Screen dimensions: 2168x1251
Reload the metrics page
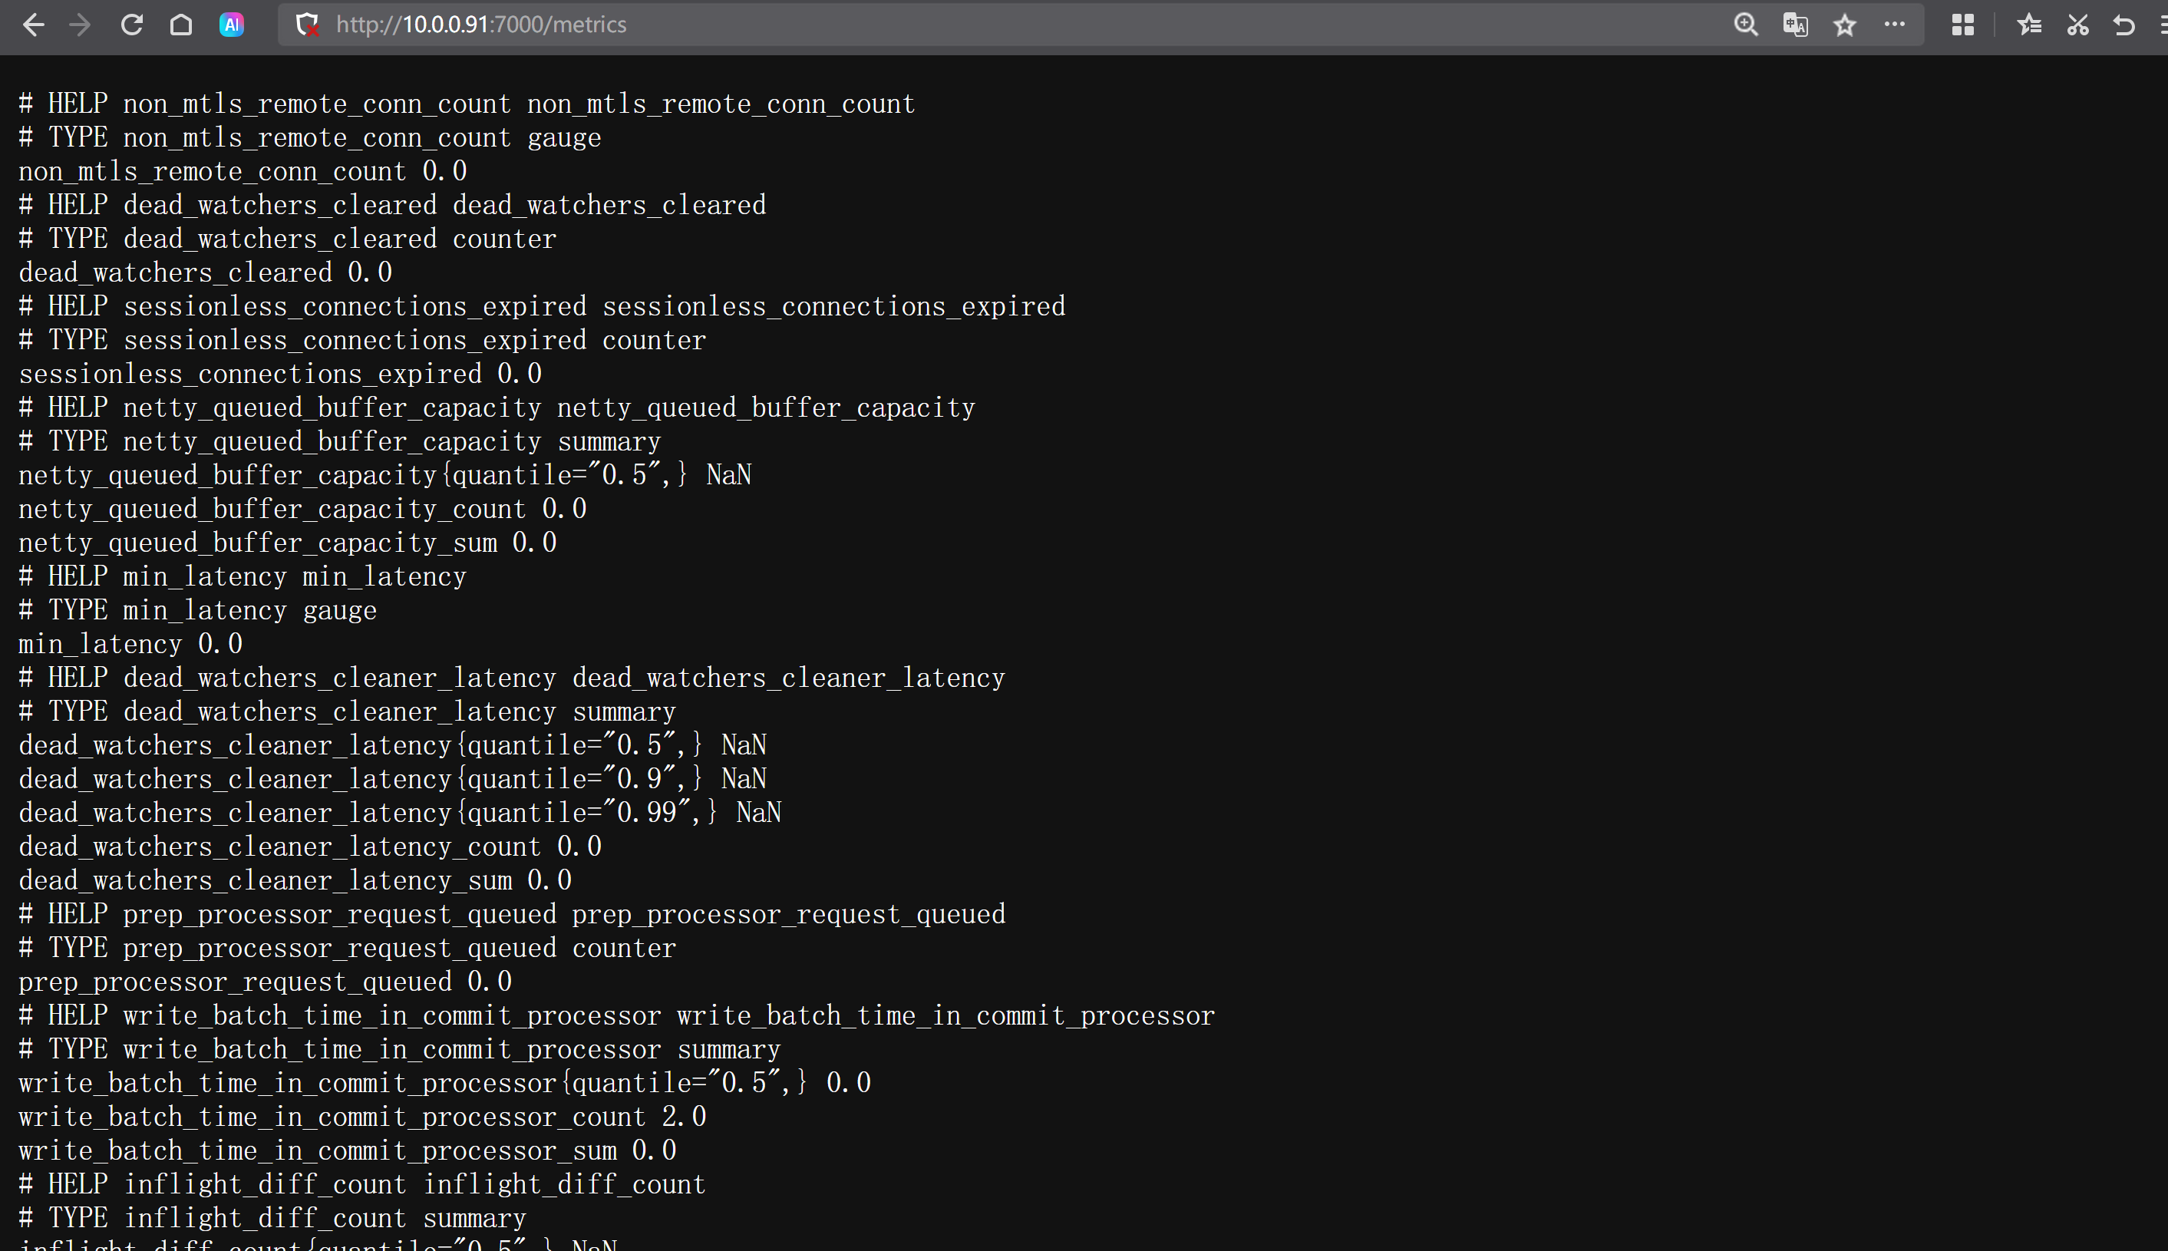131,25
